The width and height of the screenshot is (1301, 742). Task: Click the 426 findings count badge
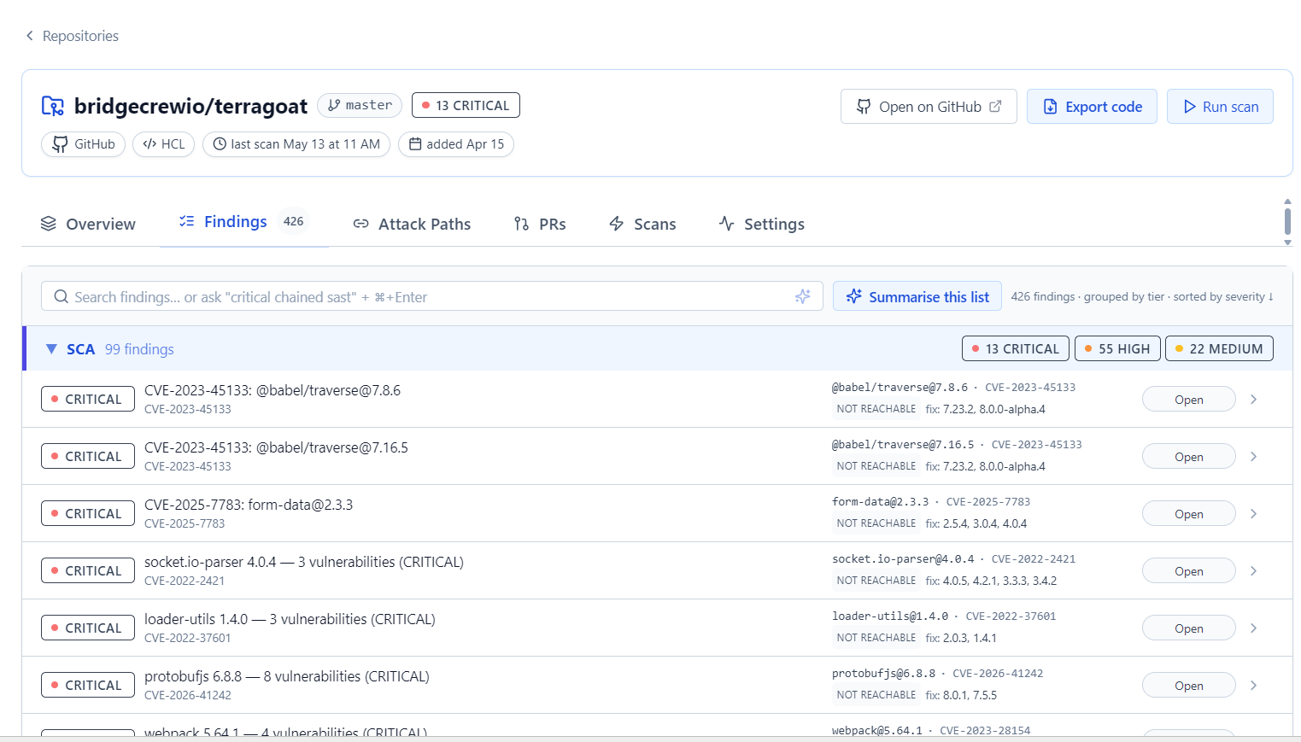tap(294, 221)
